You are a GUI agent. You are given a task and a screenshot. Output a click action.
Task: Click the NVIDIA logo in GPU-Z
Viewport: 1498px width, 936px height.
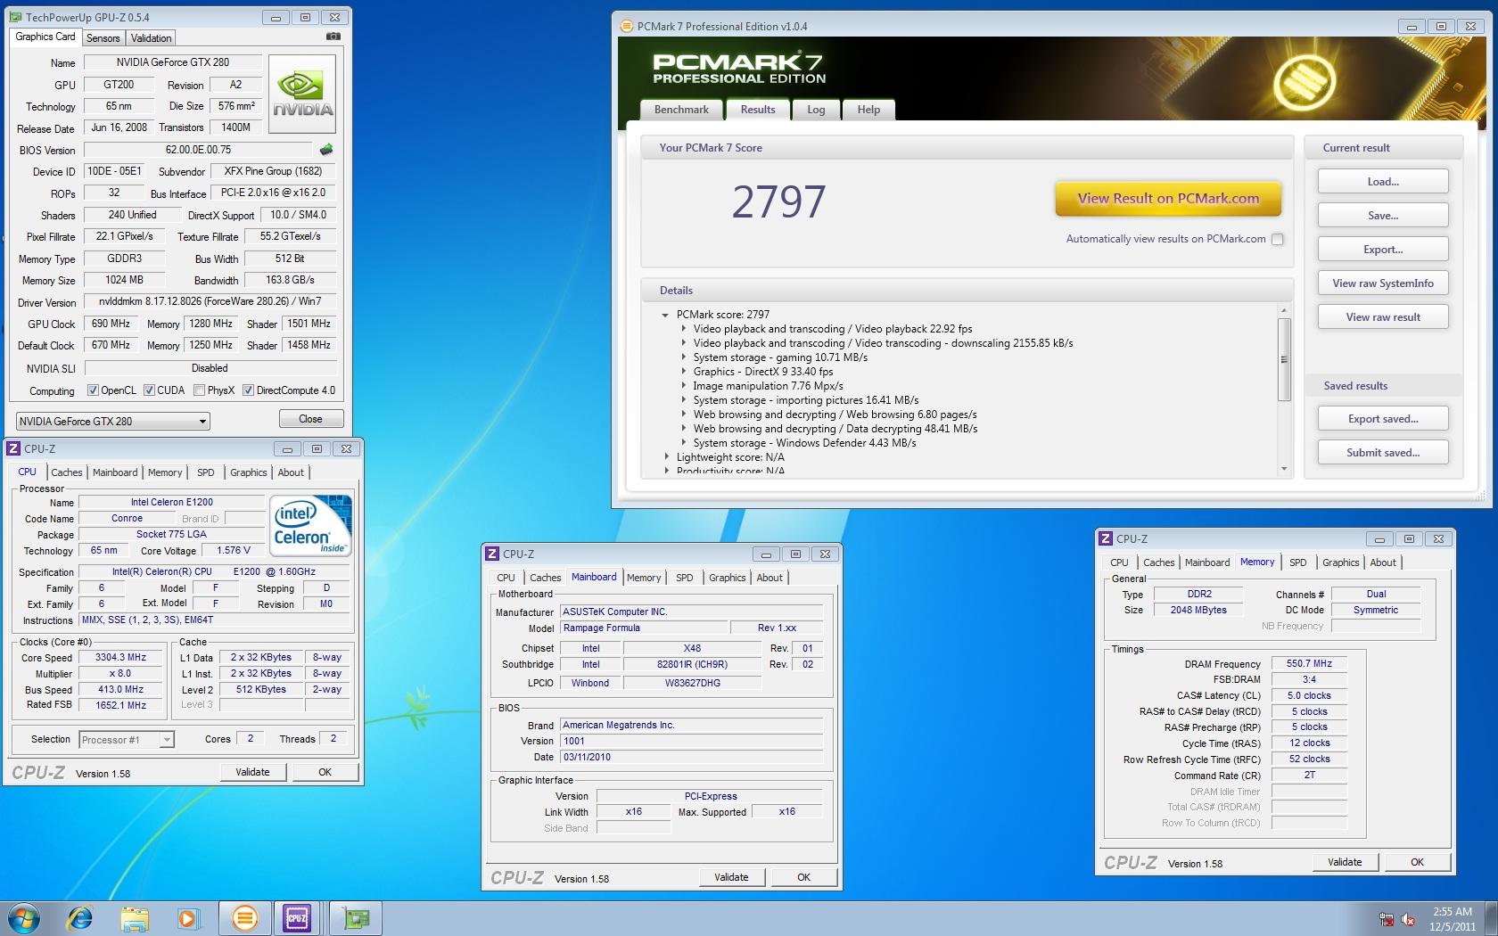point(302,94)
